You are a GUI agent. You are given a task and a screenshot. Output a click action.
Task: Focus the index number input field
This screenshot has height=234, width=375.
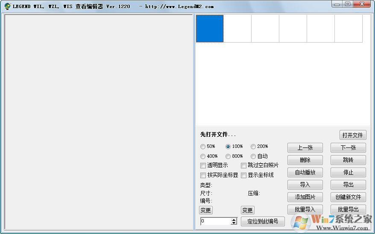tap(216, 221)
